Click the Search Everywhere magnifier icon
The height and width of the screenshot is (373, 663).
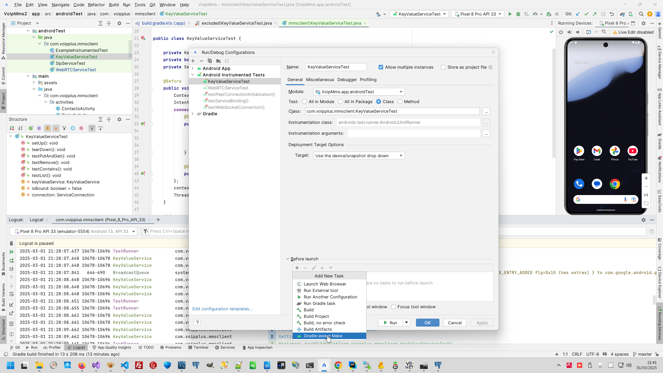(x=641, y=14)
